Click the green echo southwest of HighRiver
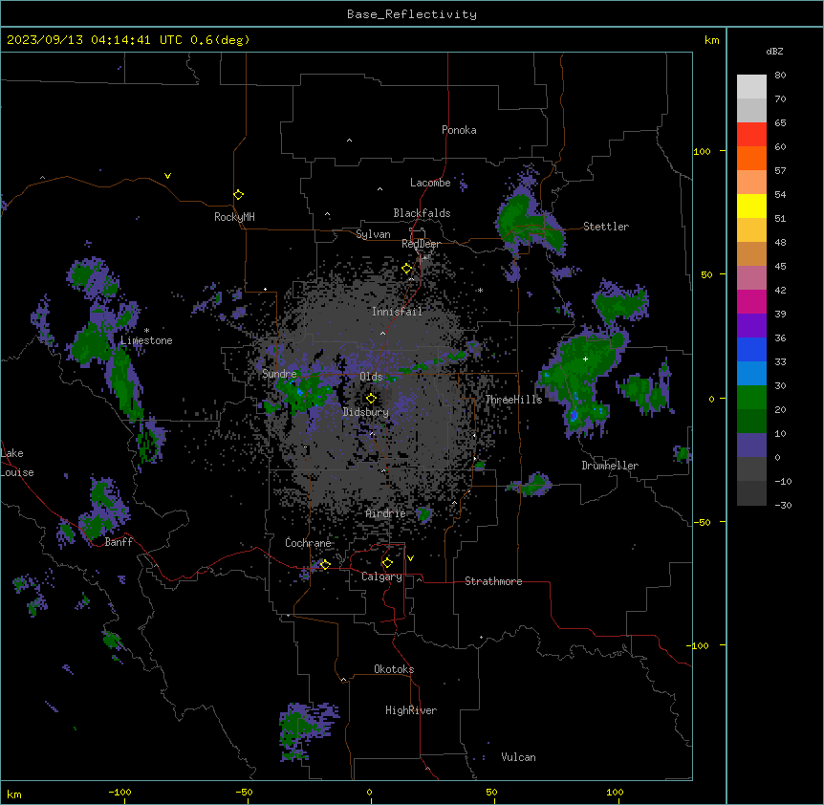 coord(308,730)
